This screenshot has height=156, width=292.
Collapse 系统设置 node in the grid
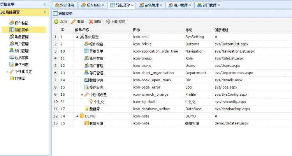click(77, 37)
